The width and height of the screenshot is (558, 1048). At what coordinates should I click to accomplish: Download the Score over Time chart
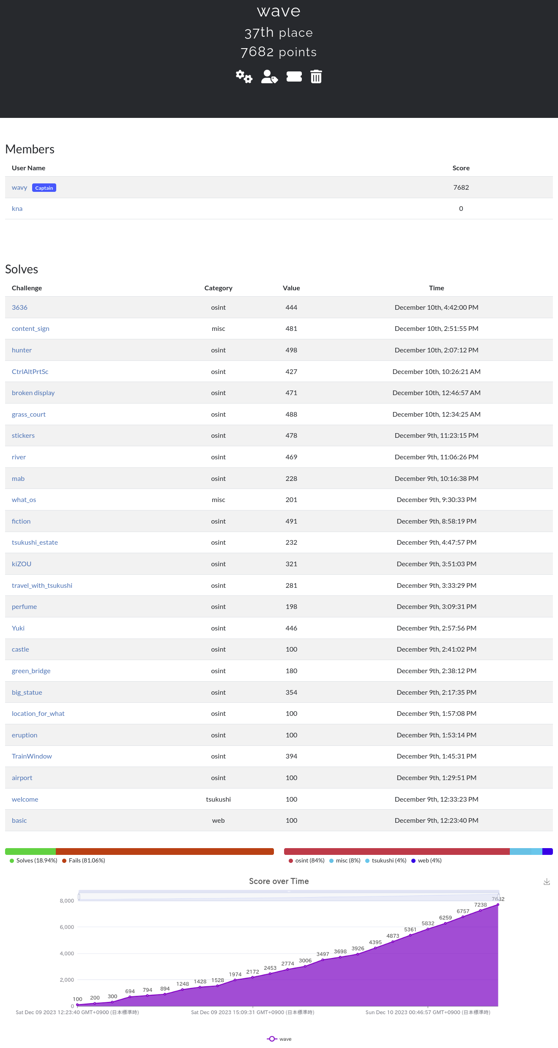click(x=547, y=882)
